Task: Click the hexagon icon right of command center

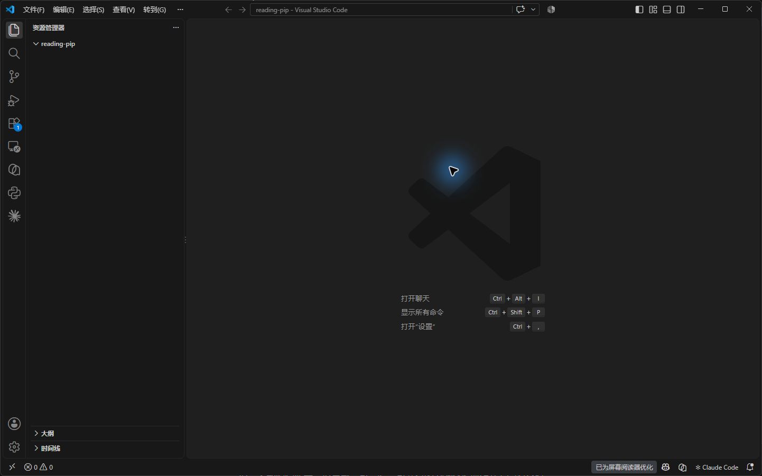Action: pyautogui.click(x=551, y=10)
